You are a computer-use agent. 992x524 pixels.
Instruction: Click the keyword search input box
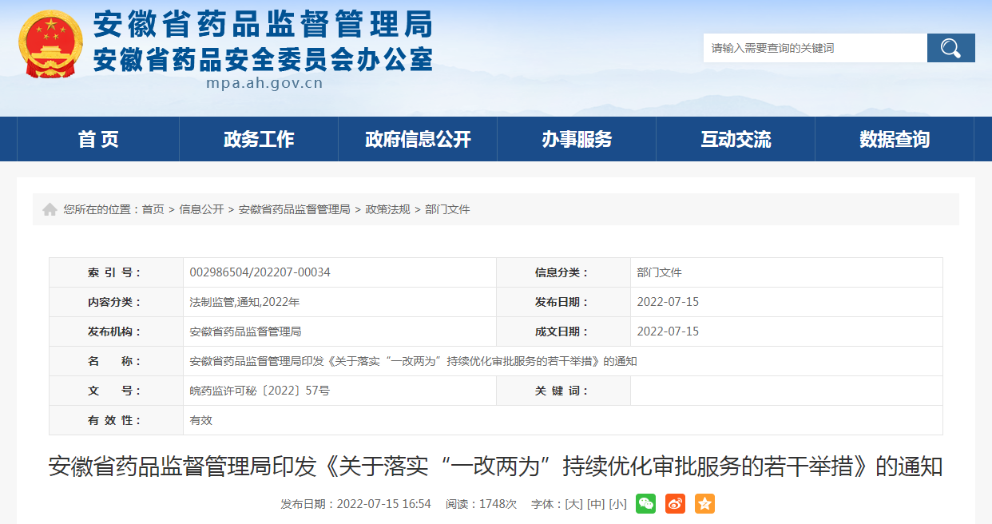(807, 47)
